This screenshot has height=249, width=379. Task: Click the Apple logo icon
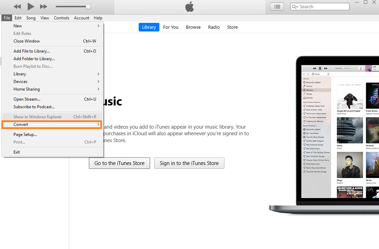189,7
